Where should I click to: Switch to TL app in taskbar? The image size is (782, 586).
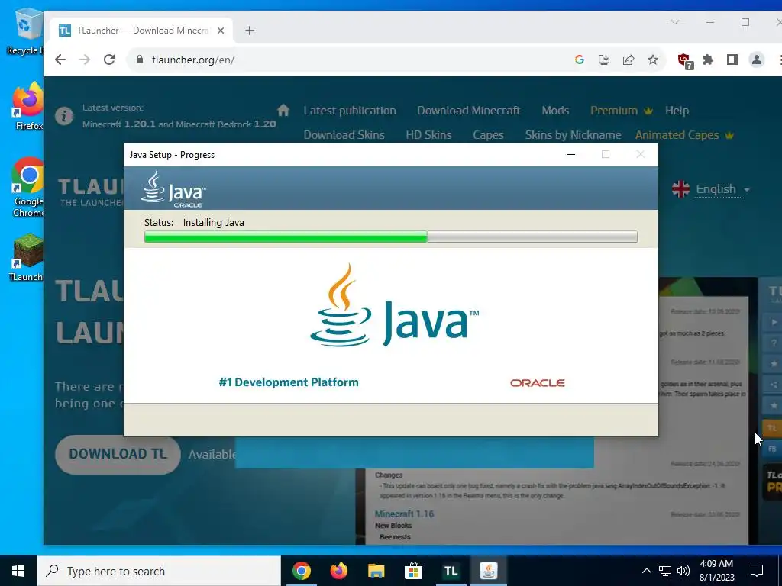click(x=451, y=571)
